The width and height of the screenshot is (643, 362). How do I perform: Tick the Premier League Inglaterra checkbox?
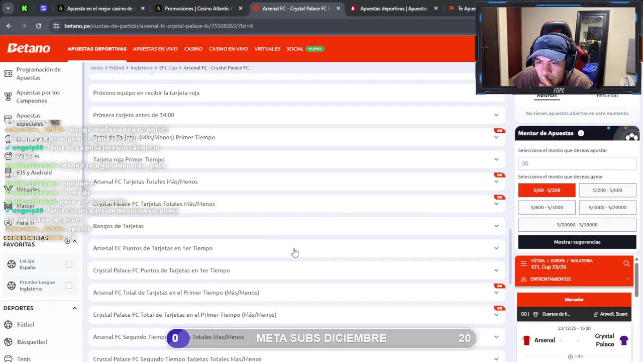click(69, 286)
